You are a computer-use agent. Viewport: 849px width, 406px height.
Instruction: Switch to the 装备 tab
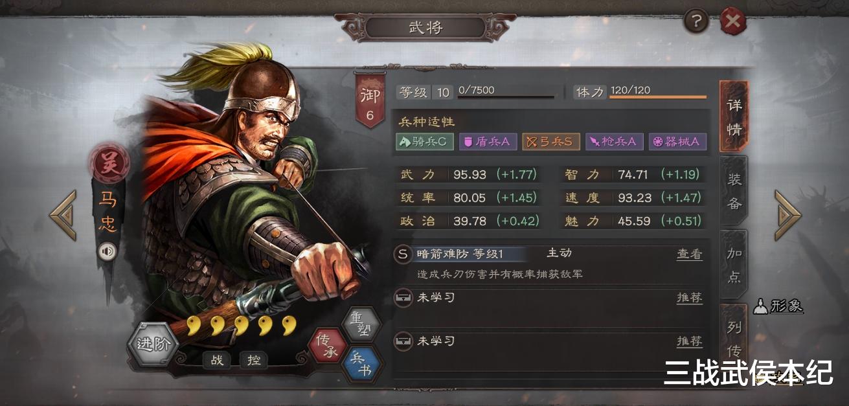(x=734, y=192)
